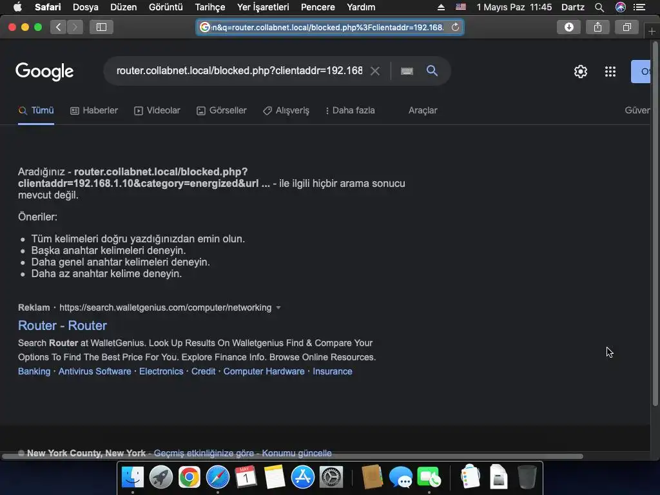The width and height of the screenshot is (660, 495).
Task: Open Messages from the Dock
Action: 400,478
